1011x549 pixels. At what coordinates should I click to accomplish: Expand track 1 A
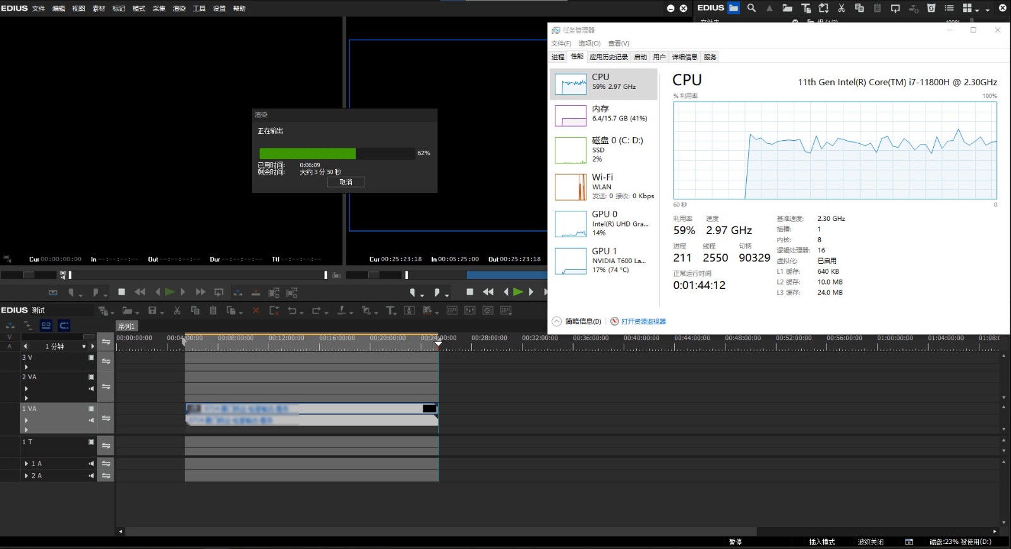[x=26, y=464]
